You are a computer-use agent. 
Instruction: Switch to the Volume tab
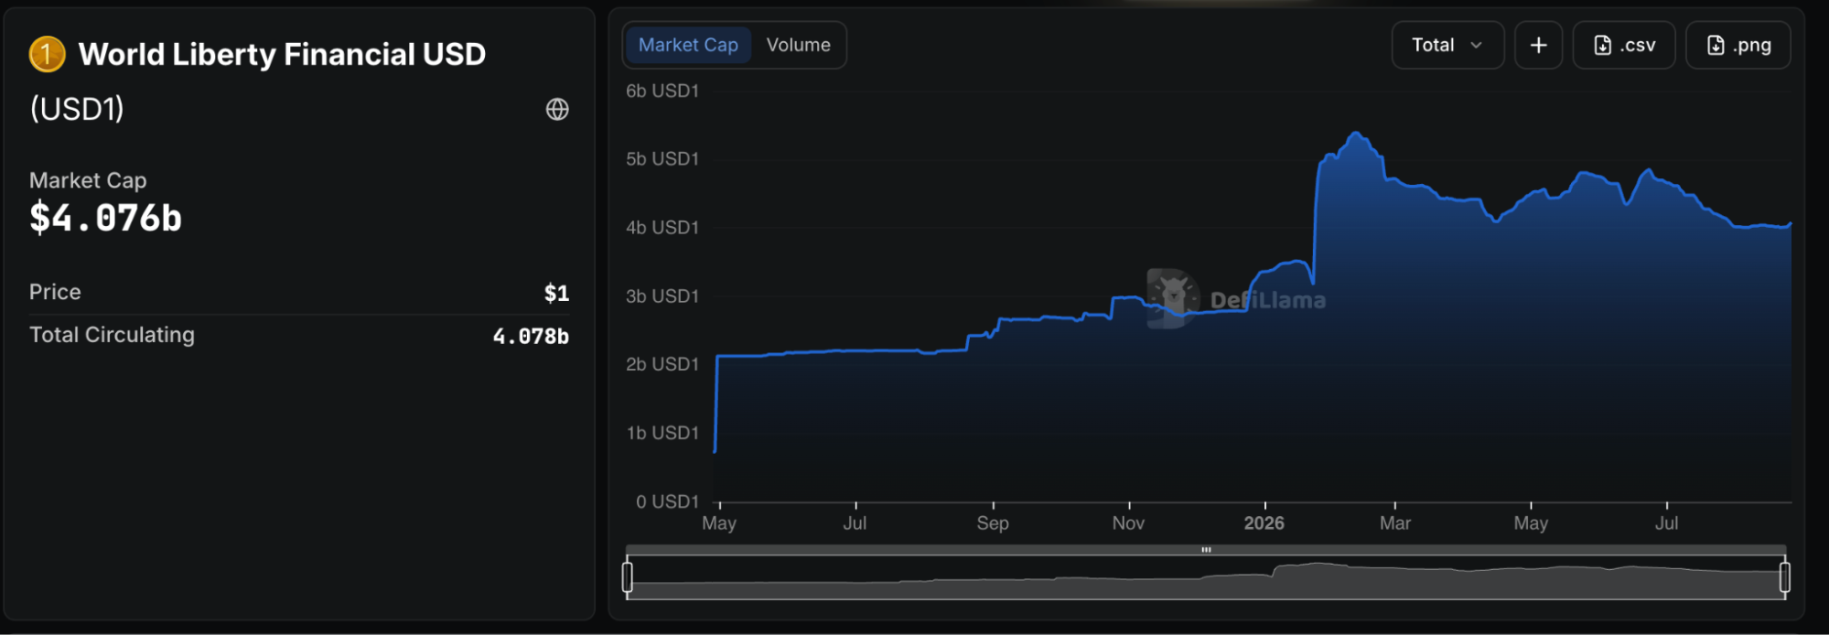click(x=799, y=45)
